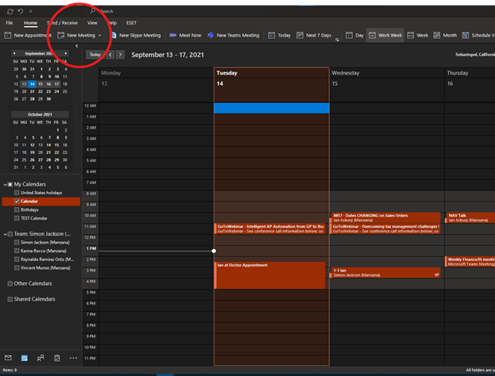Open the 8857 Dates CHANGING on Sales Orders event
The height and width of the screenshot is (376, 495).
point(385,218)
